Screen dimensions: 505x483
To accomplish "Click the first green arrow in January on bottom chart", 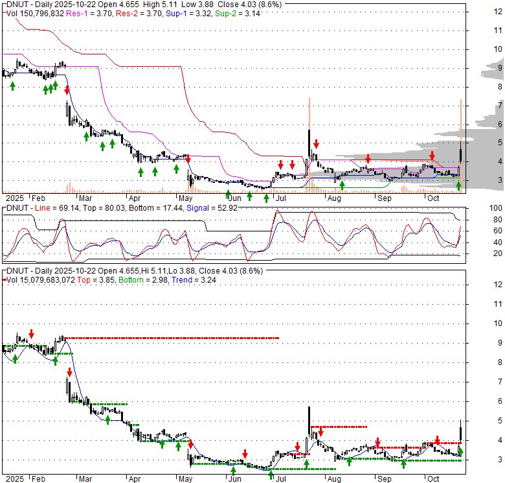I will [14, 358].
